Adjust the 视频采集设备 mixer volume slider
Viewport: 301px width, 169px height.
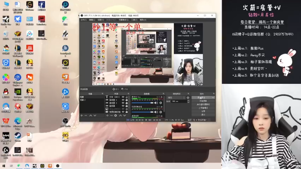(143, 112)
